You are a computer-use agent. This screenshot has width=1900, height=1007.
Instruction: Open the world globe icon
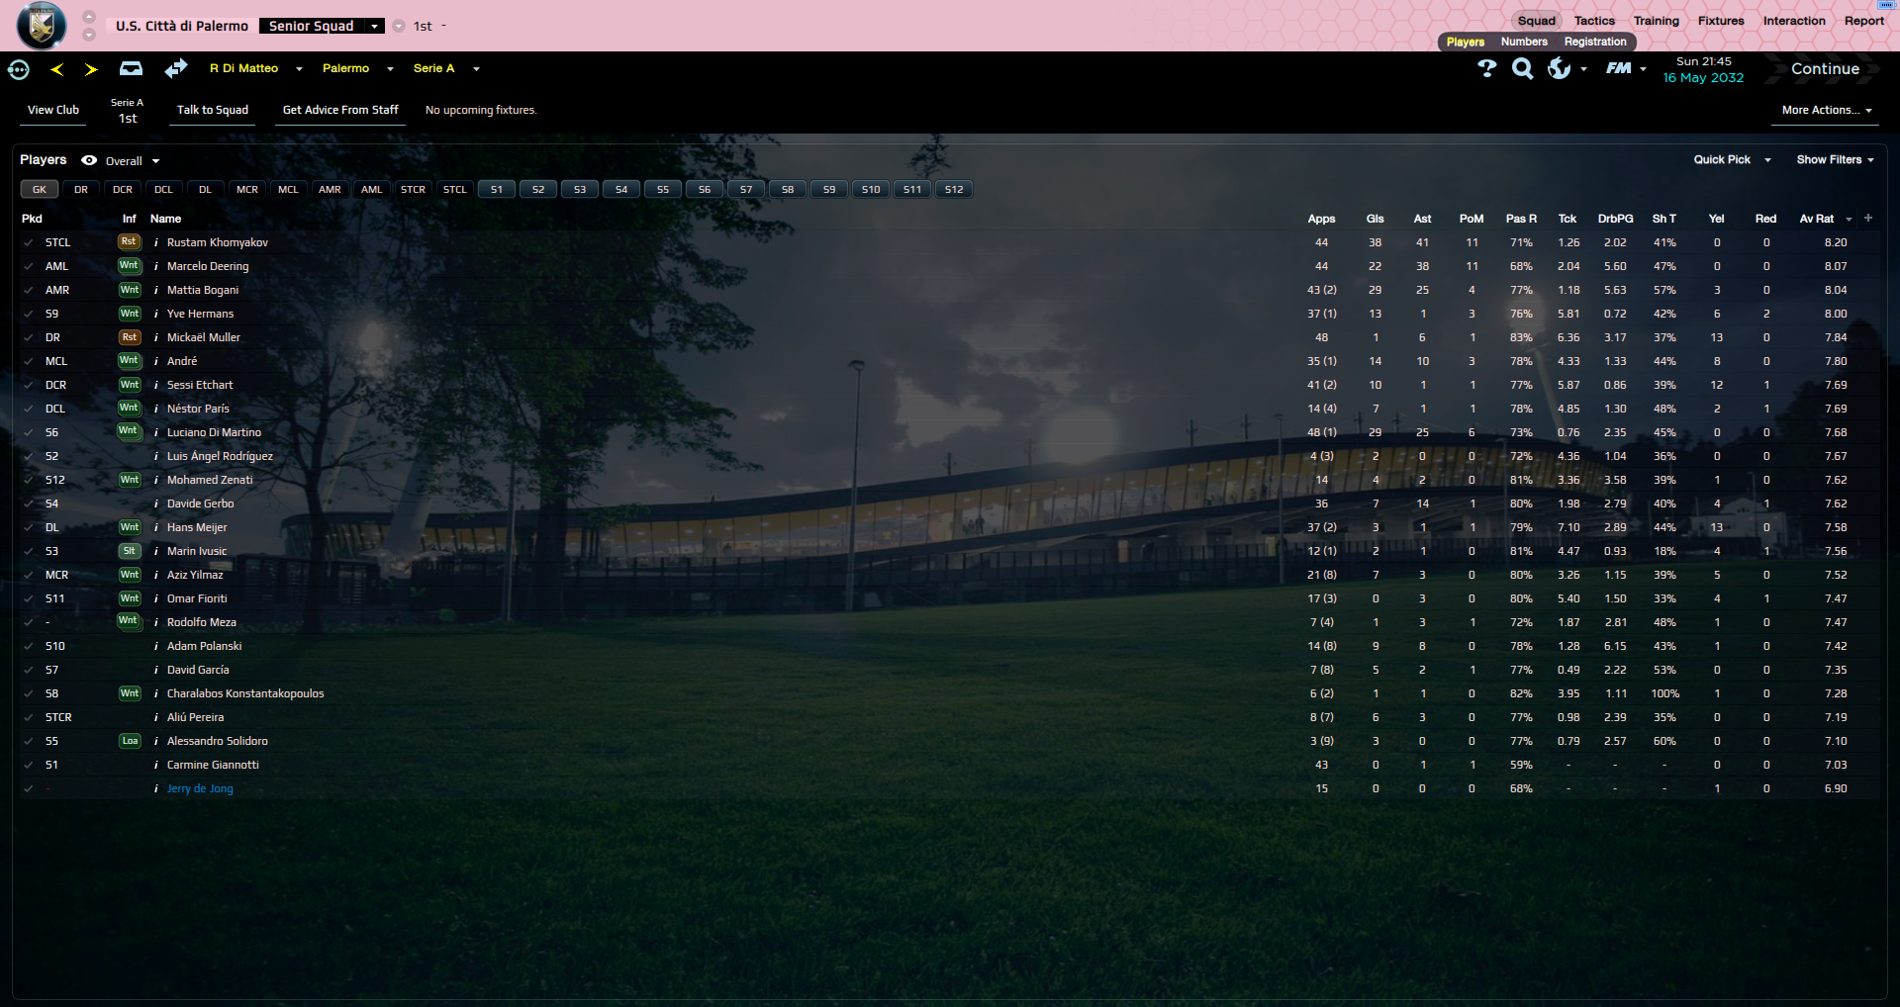pos(1559,68)
